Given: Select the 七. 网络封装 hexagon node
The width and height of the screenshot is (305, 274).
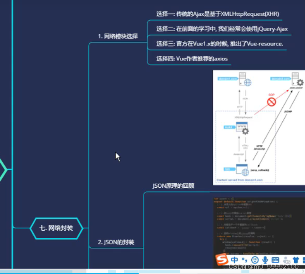Looking at the screenshot, I should point(56,228).
